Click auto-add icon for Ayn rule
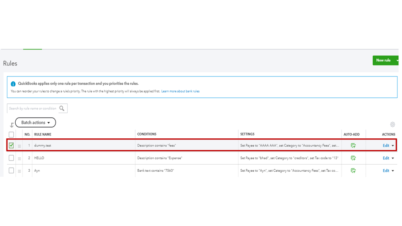Viewport: 402px width, 226px height. click(x=353, y=171)
